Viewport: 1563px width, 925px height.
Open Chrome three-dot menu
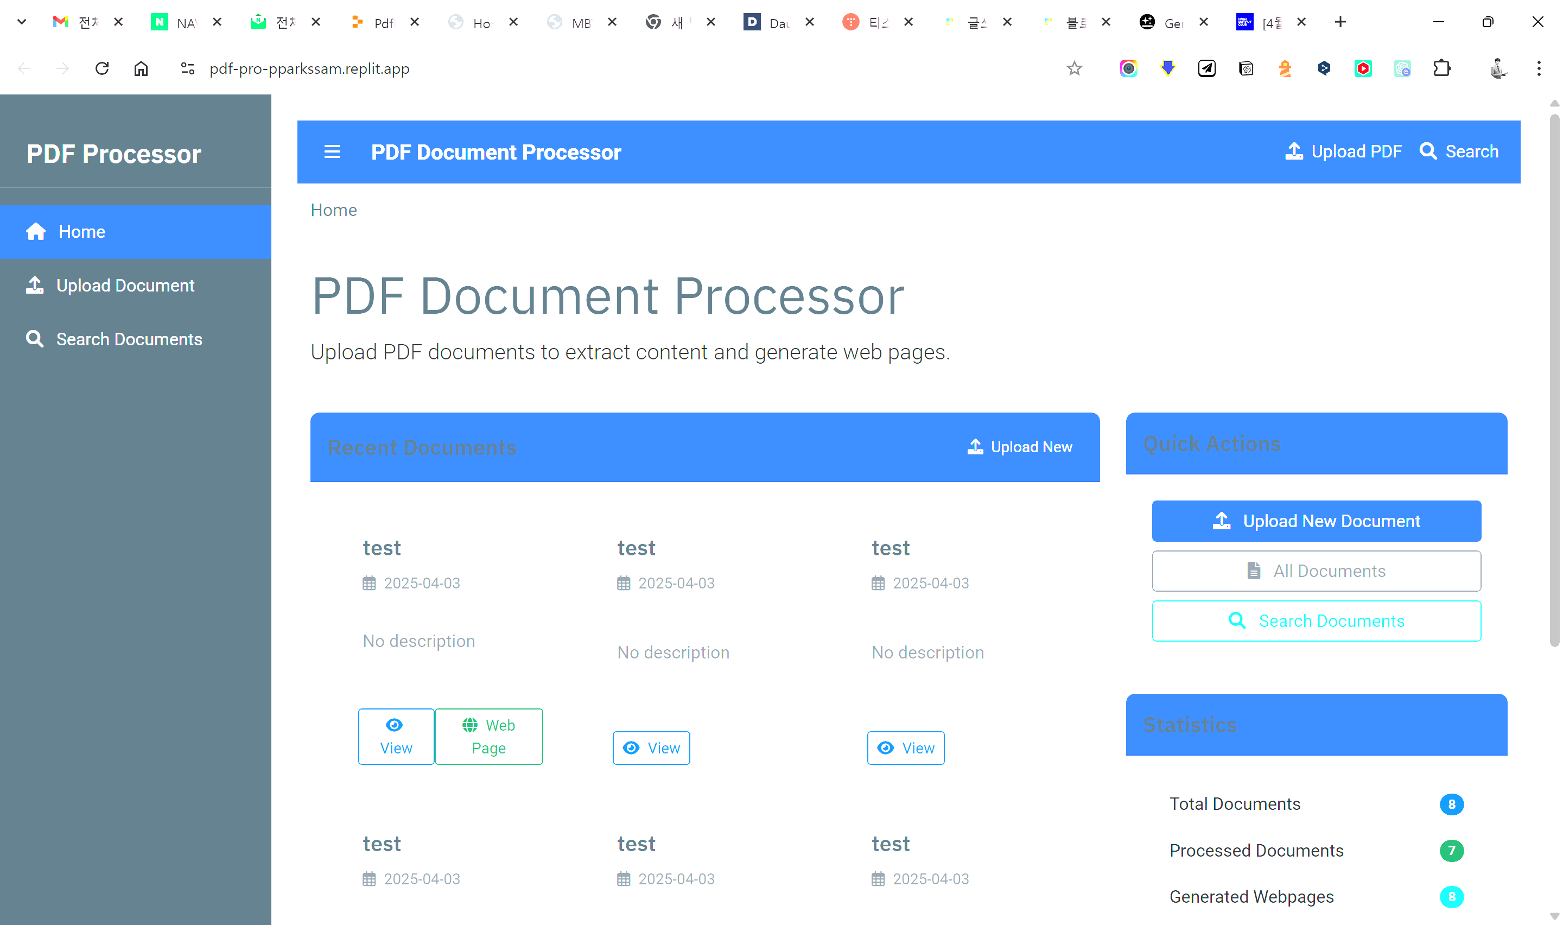[1538, 68]
